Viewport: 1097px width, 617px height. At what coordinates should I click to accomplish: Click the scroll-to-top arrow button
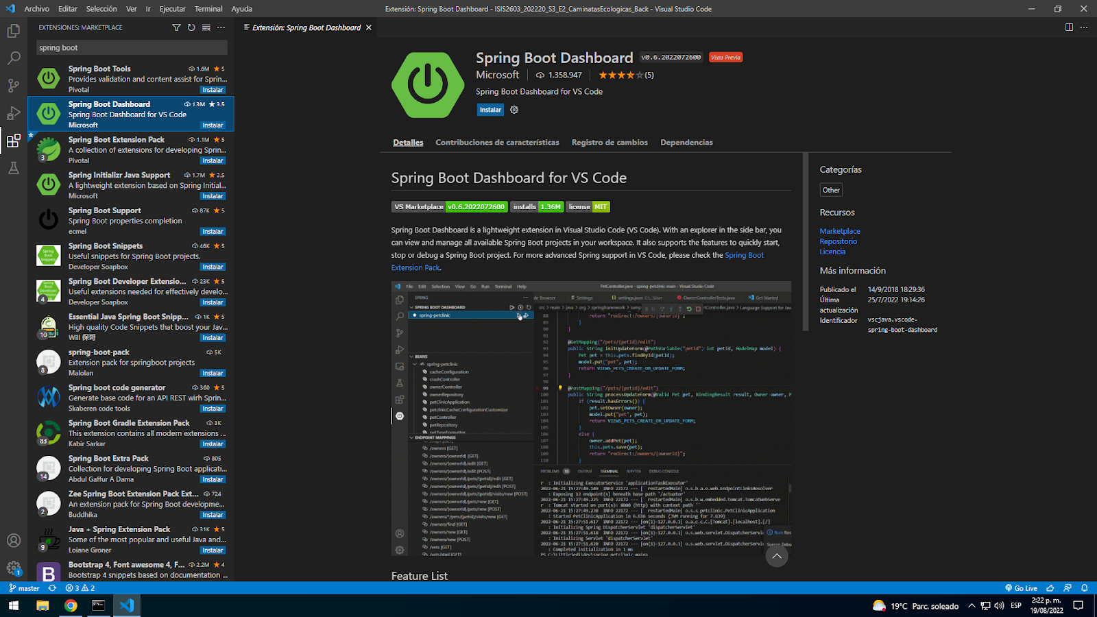tap(776, 556)
